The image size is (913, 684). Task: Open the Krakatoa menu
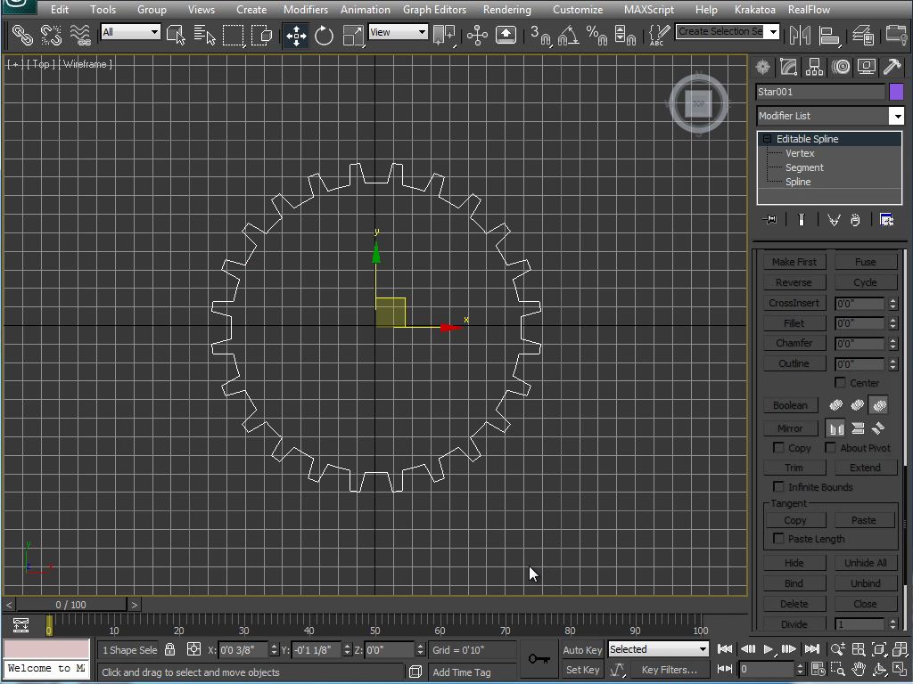point(754,9)
